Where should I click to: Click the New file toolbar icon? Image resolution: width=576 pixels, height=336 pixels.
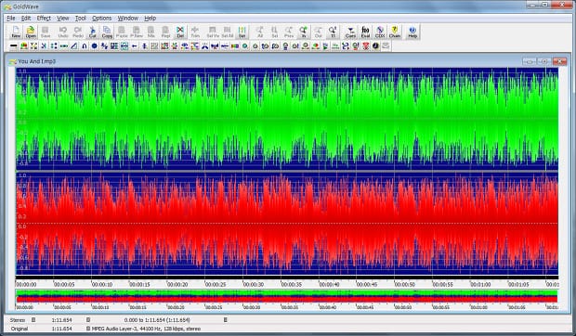click(x=16, y=32)
